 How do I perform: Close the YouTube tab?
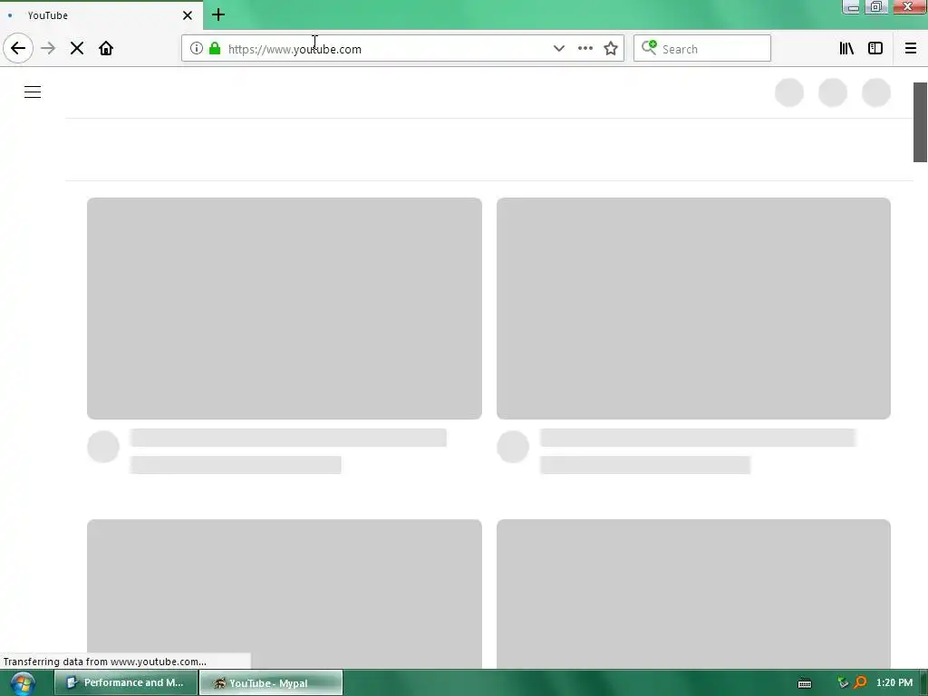188,15
